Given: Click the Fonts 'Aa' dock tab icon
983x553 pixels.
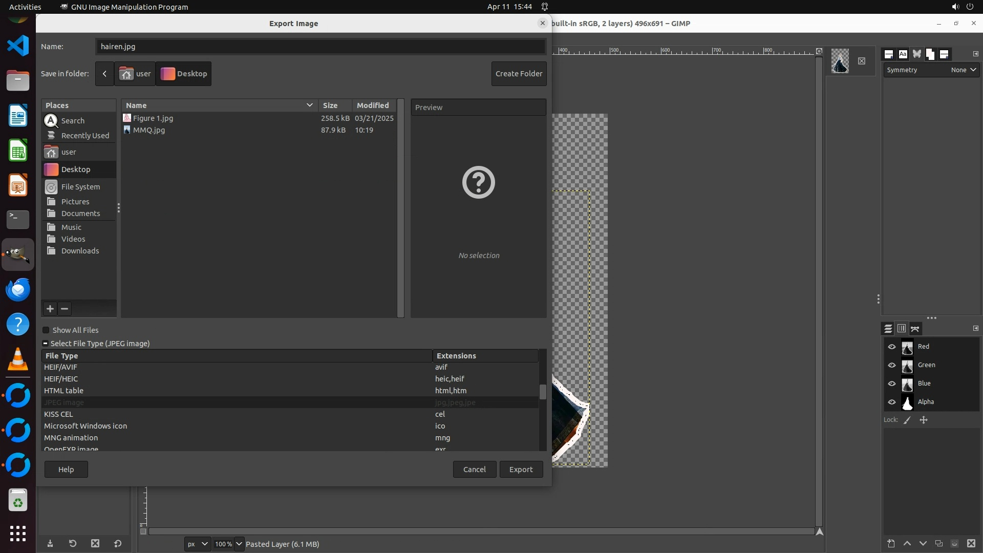Looking at the screenshot, I should point(903,54).
